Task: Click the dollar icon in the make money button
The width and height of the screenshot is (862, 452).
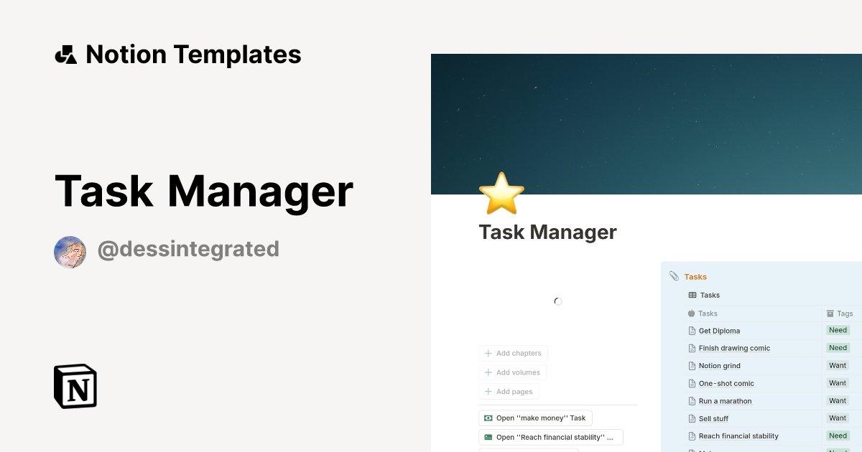Action: point(488,418)
